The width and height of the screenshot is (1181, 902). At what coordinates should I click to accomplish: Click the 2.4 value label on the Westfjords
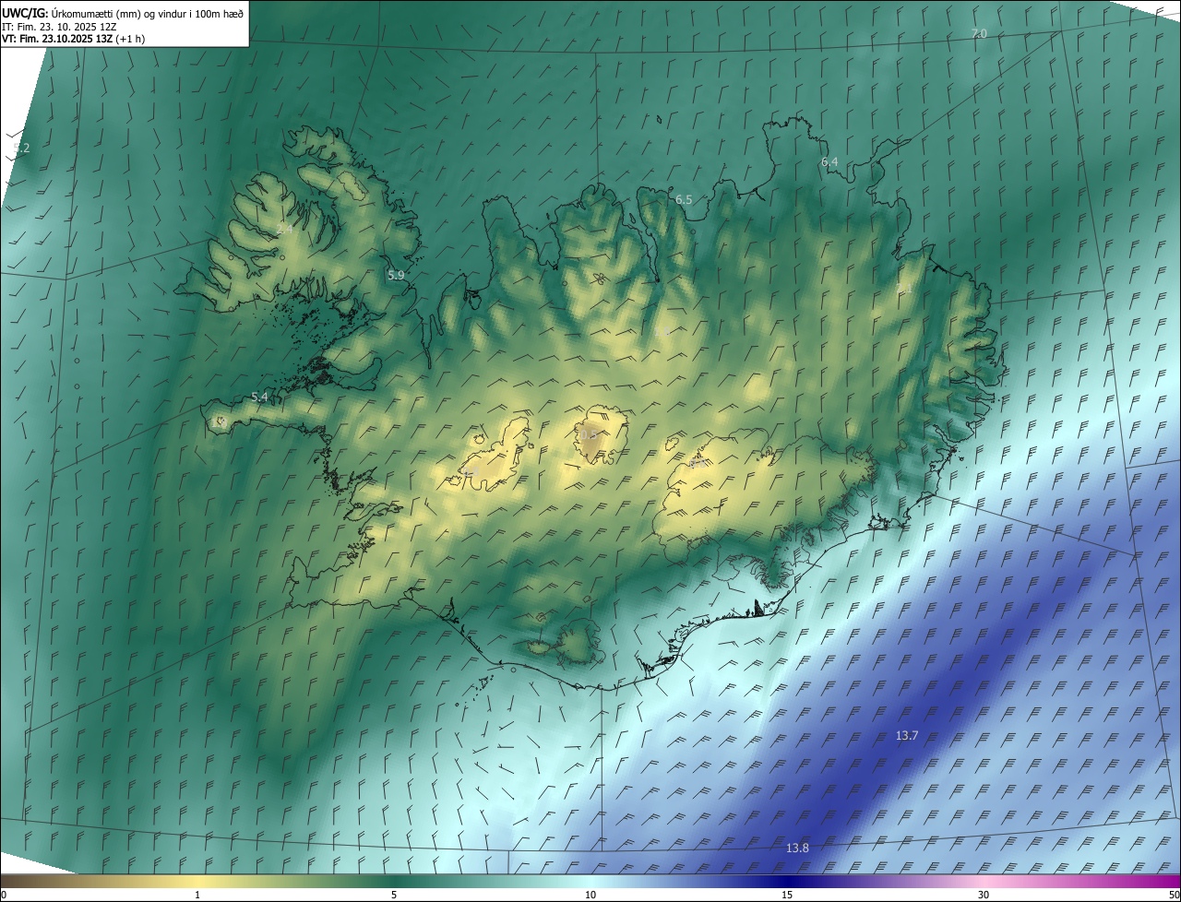[x=284, y=229]
